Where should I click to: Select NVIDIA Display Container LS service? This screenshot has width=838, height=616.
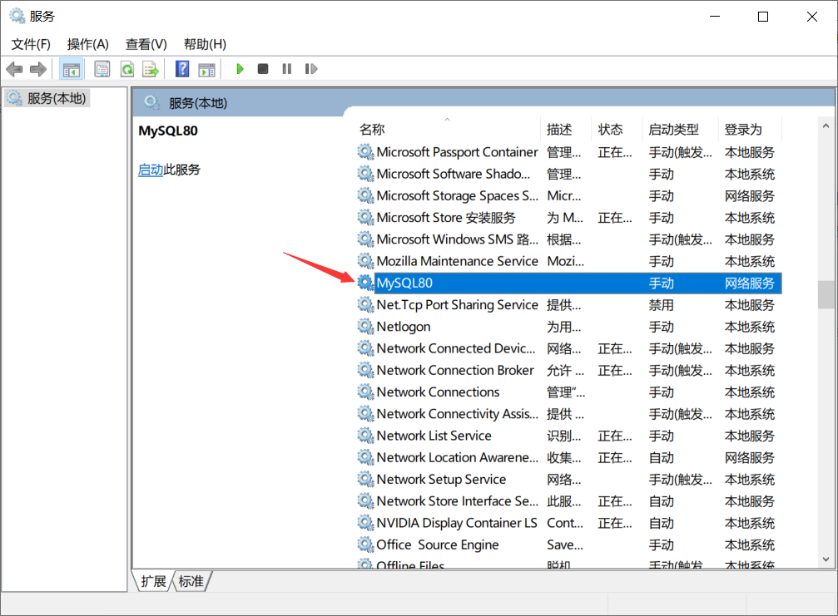(568, 523)
